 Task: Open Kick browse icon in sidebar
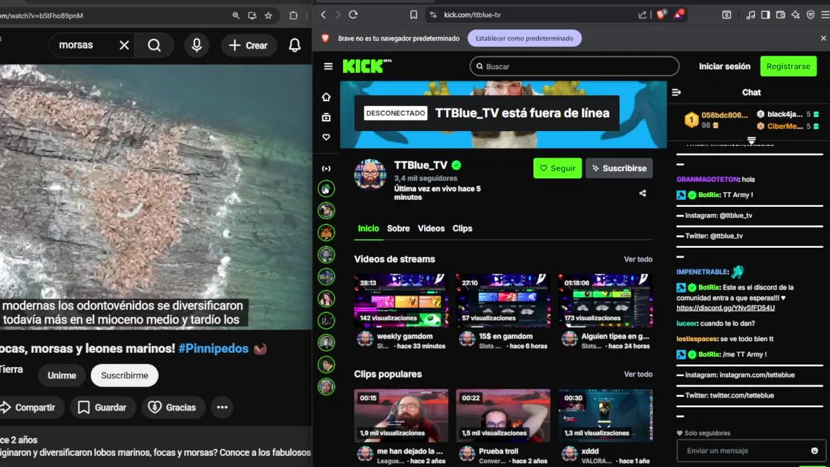coord(326,117)
